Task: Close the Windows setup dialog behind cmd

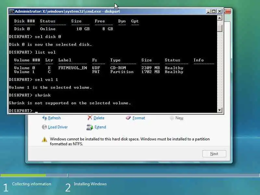Action: [x=227, y=11]
